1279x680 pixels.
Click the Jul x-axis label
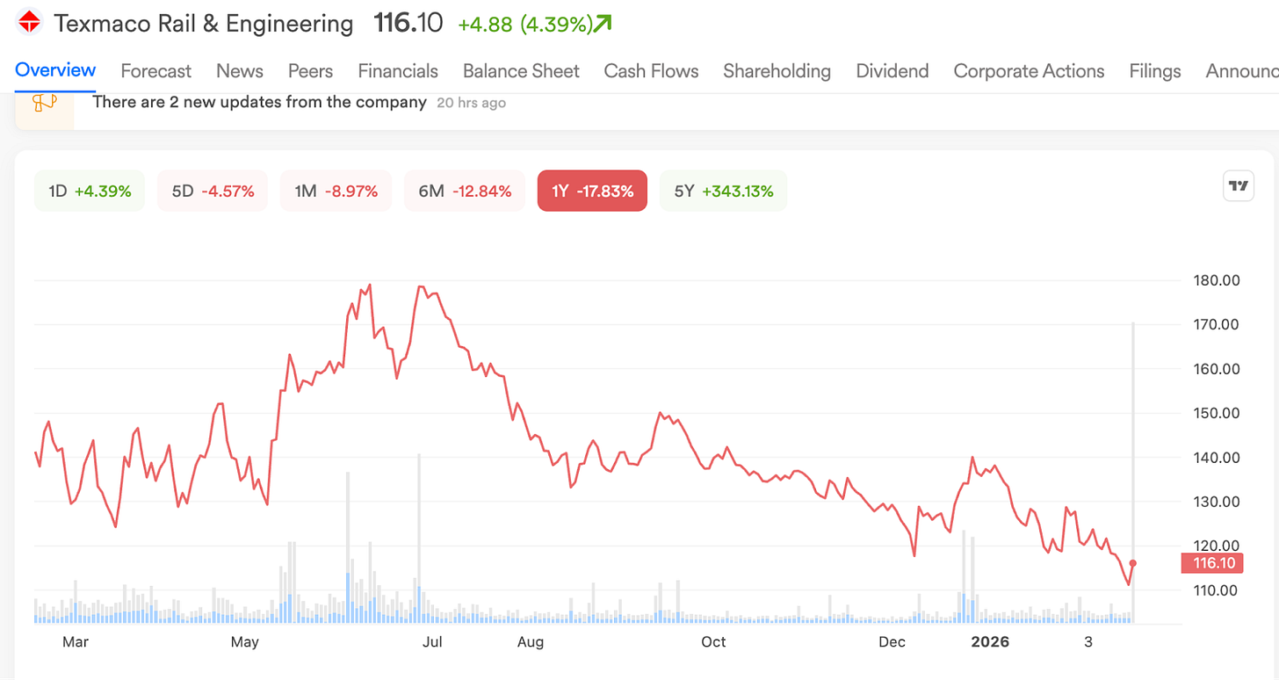431,642
